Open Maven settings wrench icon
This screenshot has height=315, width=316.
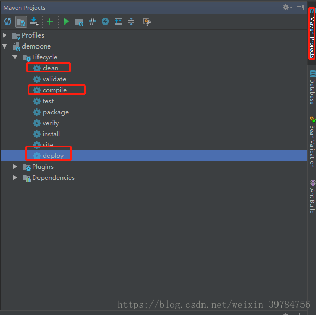(147, 21)
